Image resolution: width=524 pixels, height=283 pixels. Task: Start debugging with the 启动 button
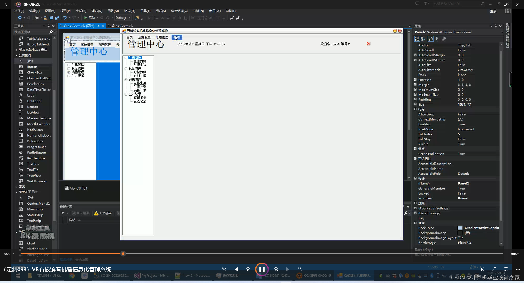click(x=90, y=18)
